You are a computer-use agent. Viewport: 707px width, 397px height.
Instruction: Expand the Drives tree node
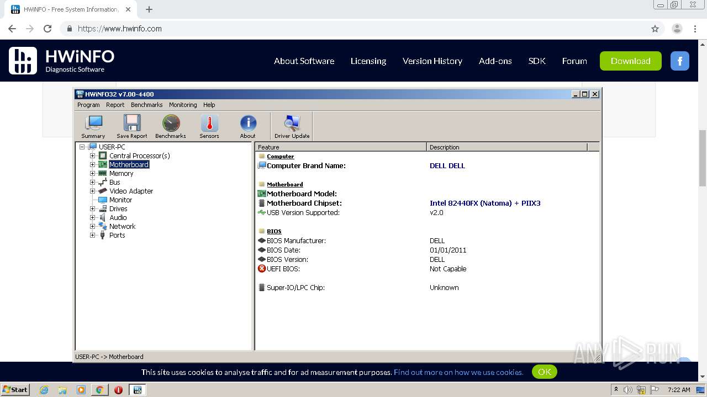coord(93,209)
